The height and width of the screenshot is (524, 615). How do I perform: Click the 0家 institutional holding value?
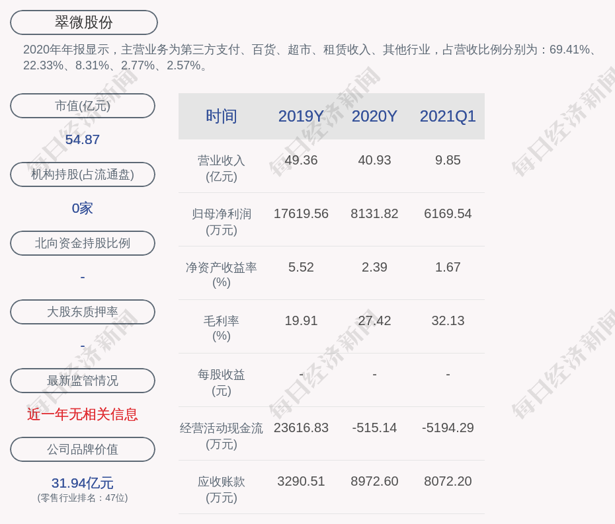(83, 208)
